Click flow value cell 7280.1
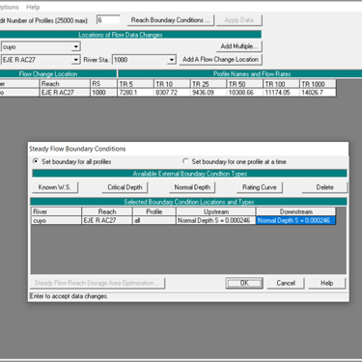362x362 pixels. point(136,93)
